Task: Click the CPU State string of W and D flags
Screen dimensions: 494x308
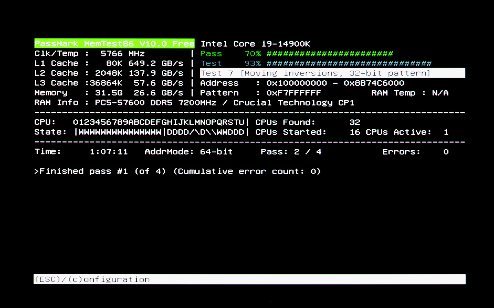Action: click(x=161, y=132)
